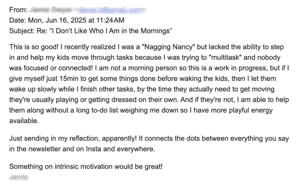This screenshot has height=187, width=304.
Task: Click the blurred sender name after From:
Action: (52, 10)
